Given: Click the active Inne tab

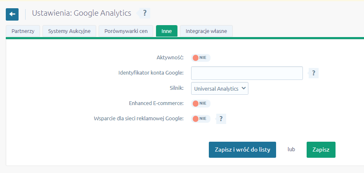Looking at the screenshot, I should pyautogui.click(x=166, y=31).
